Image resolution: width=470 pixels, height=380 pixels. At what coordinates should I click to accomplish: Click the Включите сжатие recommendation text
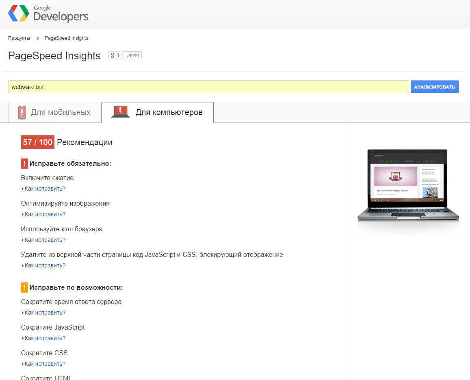pyautogui.click(x=48, y=178)
